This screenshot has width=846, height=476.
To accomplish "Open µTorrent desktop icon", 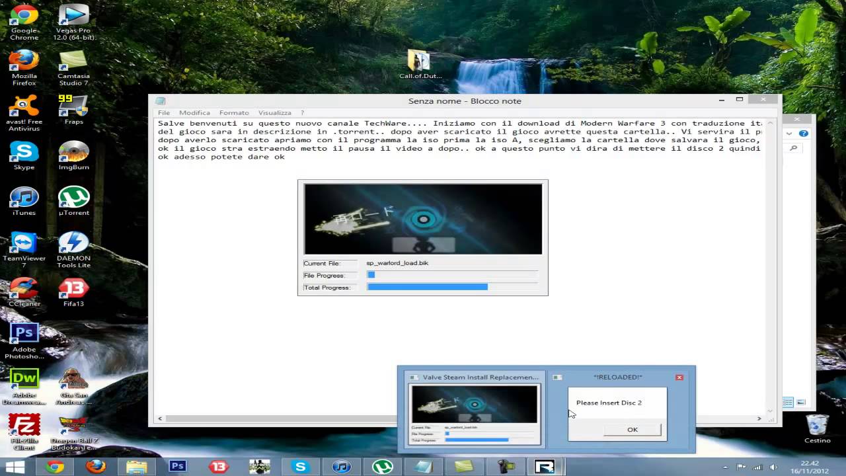I will coord(73,201).
